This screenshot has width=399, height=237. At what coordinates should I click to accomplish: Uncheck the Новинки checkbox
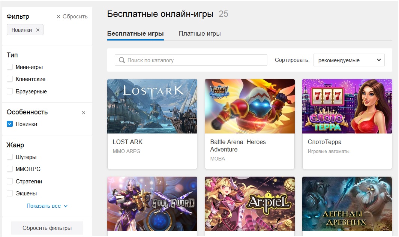(x=10, y=124)
